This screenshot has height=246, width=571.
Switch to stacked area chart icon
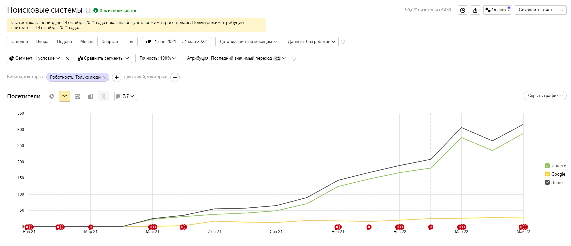78,96
